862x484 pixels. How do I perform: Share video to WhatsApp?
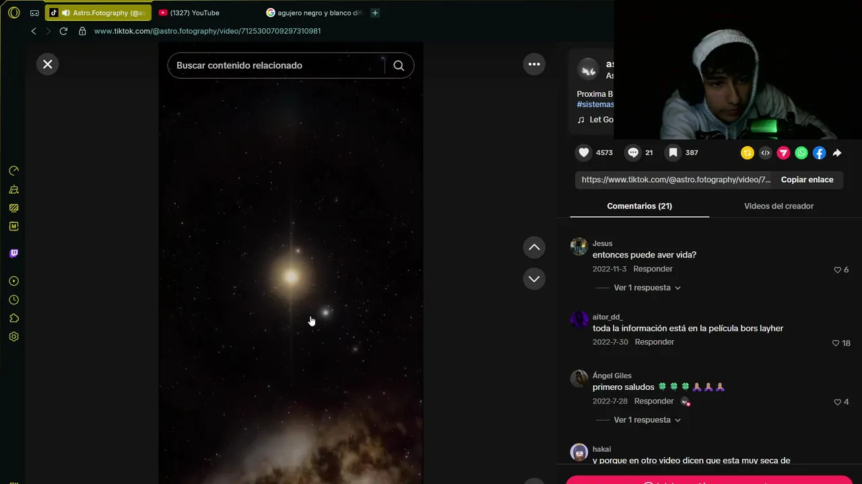801,153
